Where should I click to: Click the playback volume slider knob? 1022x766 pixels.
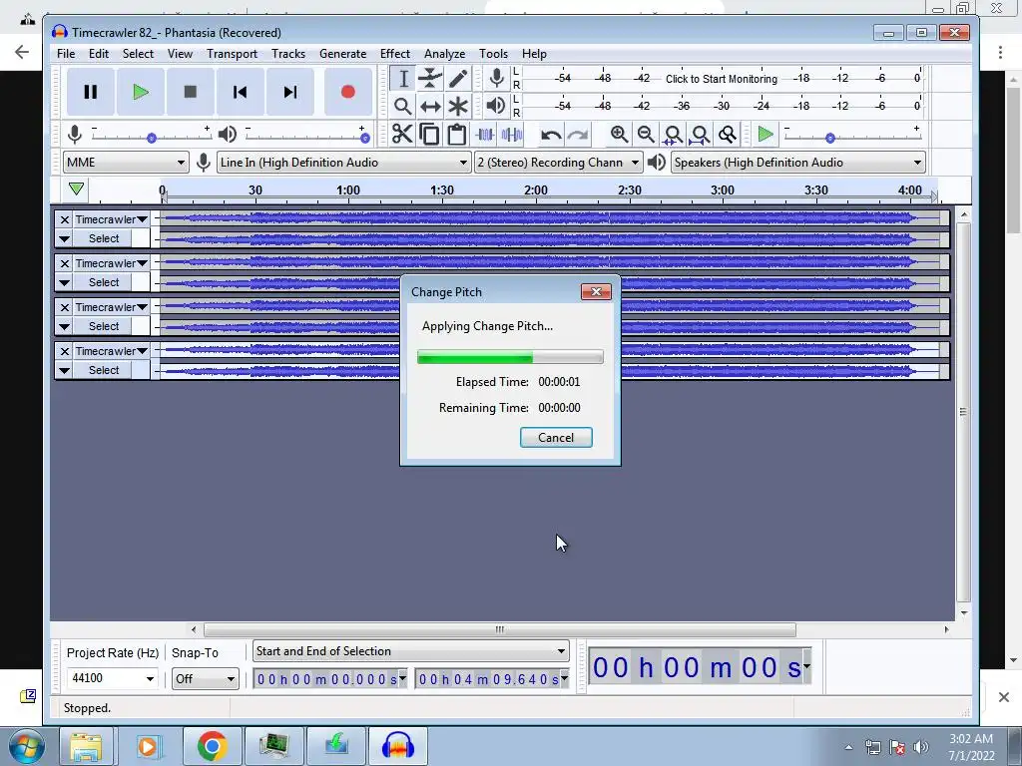pos(365,138)
